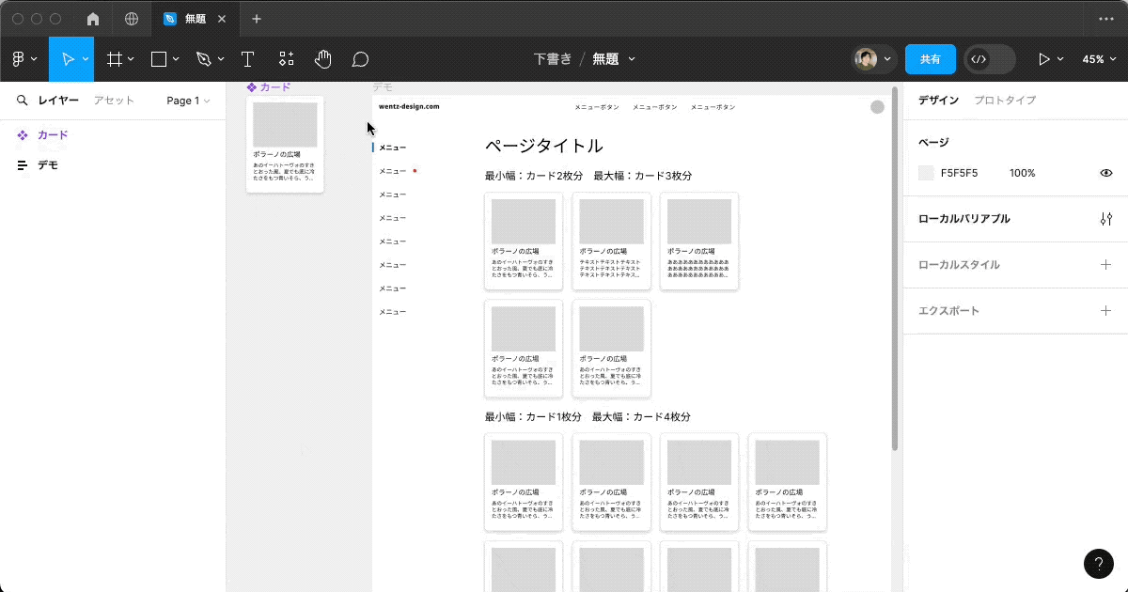Select the Pen tool
Image resolution: width=1128 pixels, height=592 pixels.
click(203, 58)
